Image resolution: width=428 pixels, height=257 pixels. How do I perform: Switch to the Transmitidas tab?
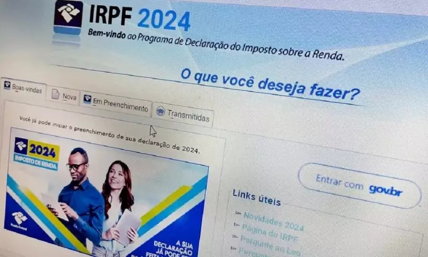coord(182,115)
